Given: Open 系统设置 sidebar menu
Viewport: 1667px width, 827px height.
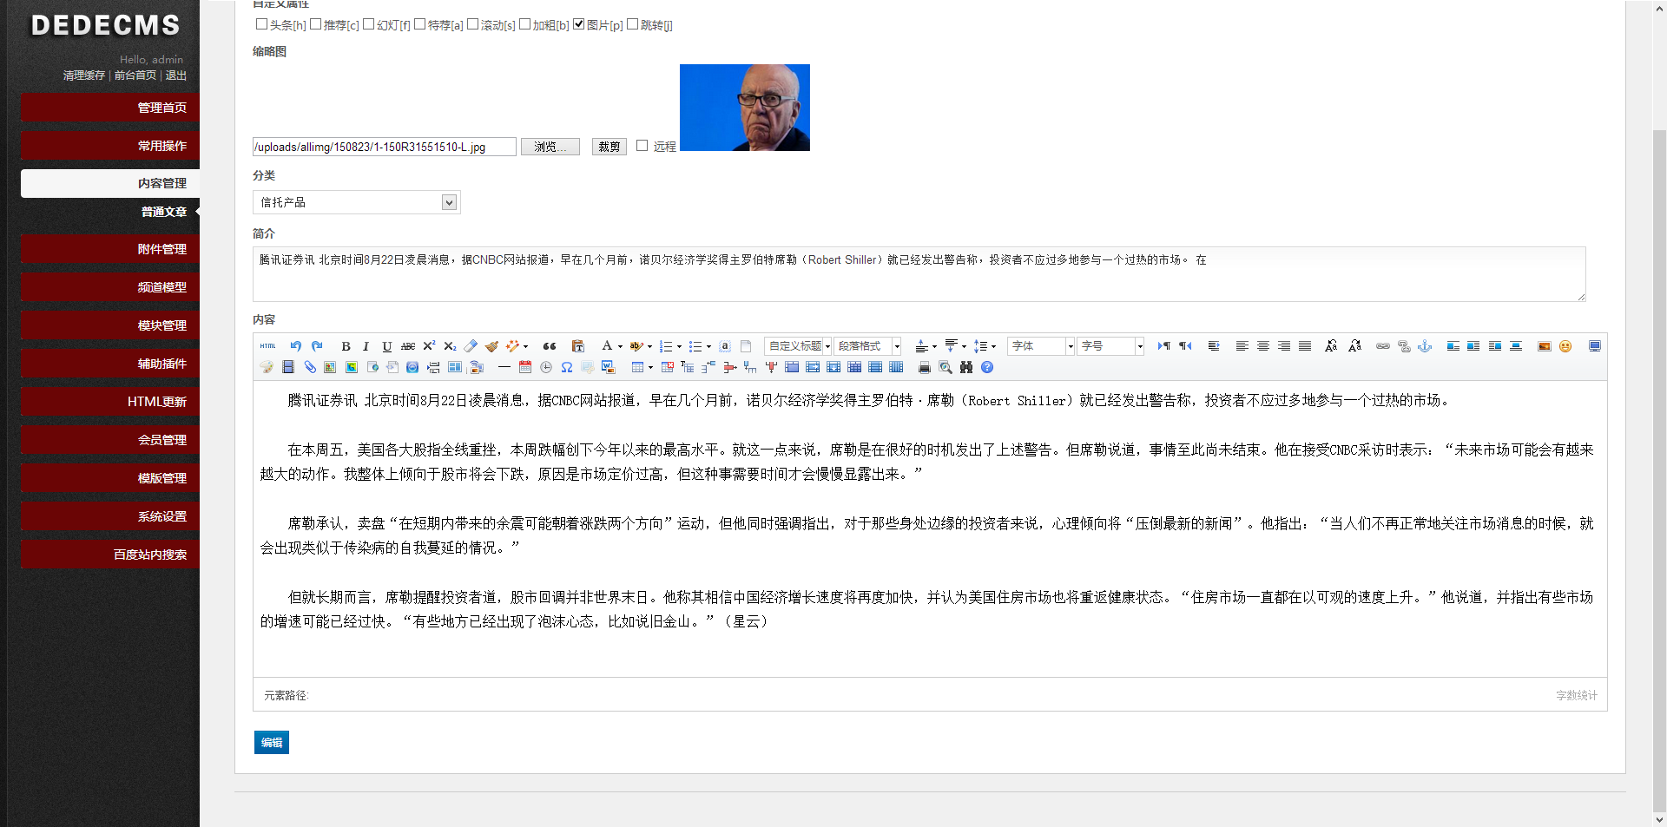Looking at the screenshot, I should 110,516.
